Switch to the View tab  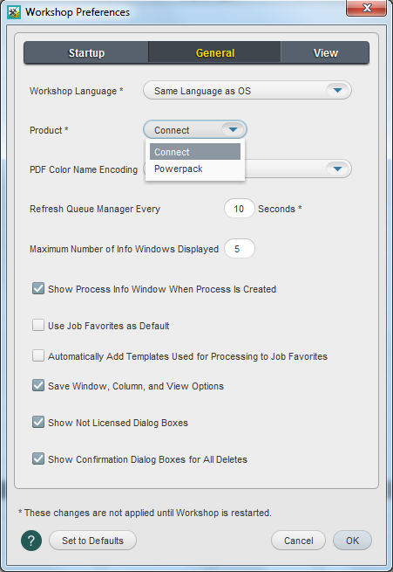pos(325,53)
